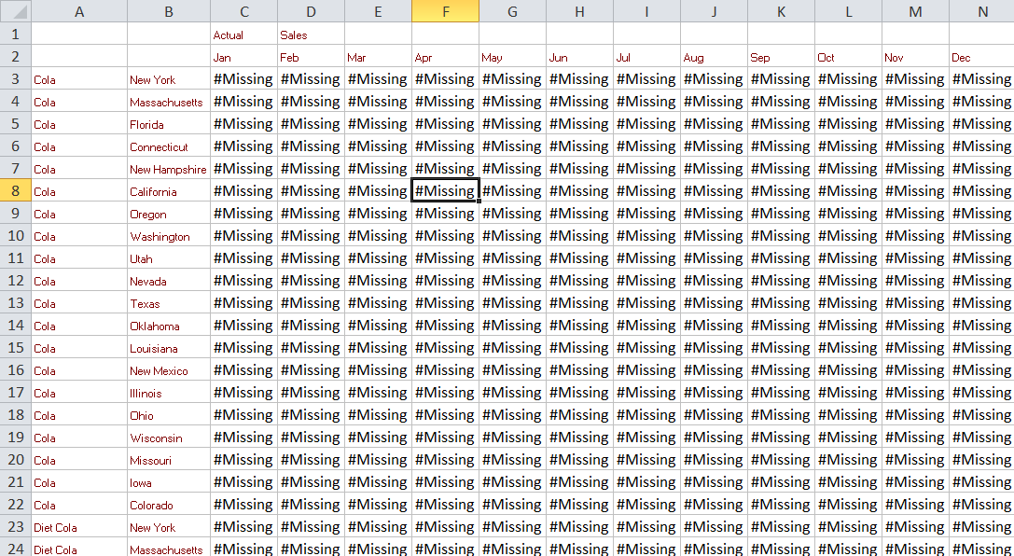Select the 'Washington' cell
Image resolution: width=1014 pixels, height=556 pixels.
tap(169, 235)
